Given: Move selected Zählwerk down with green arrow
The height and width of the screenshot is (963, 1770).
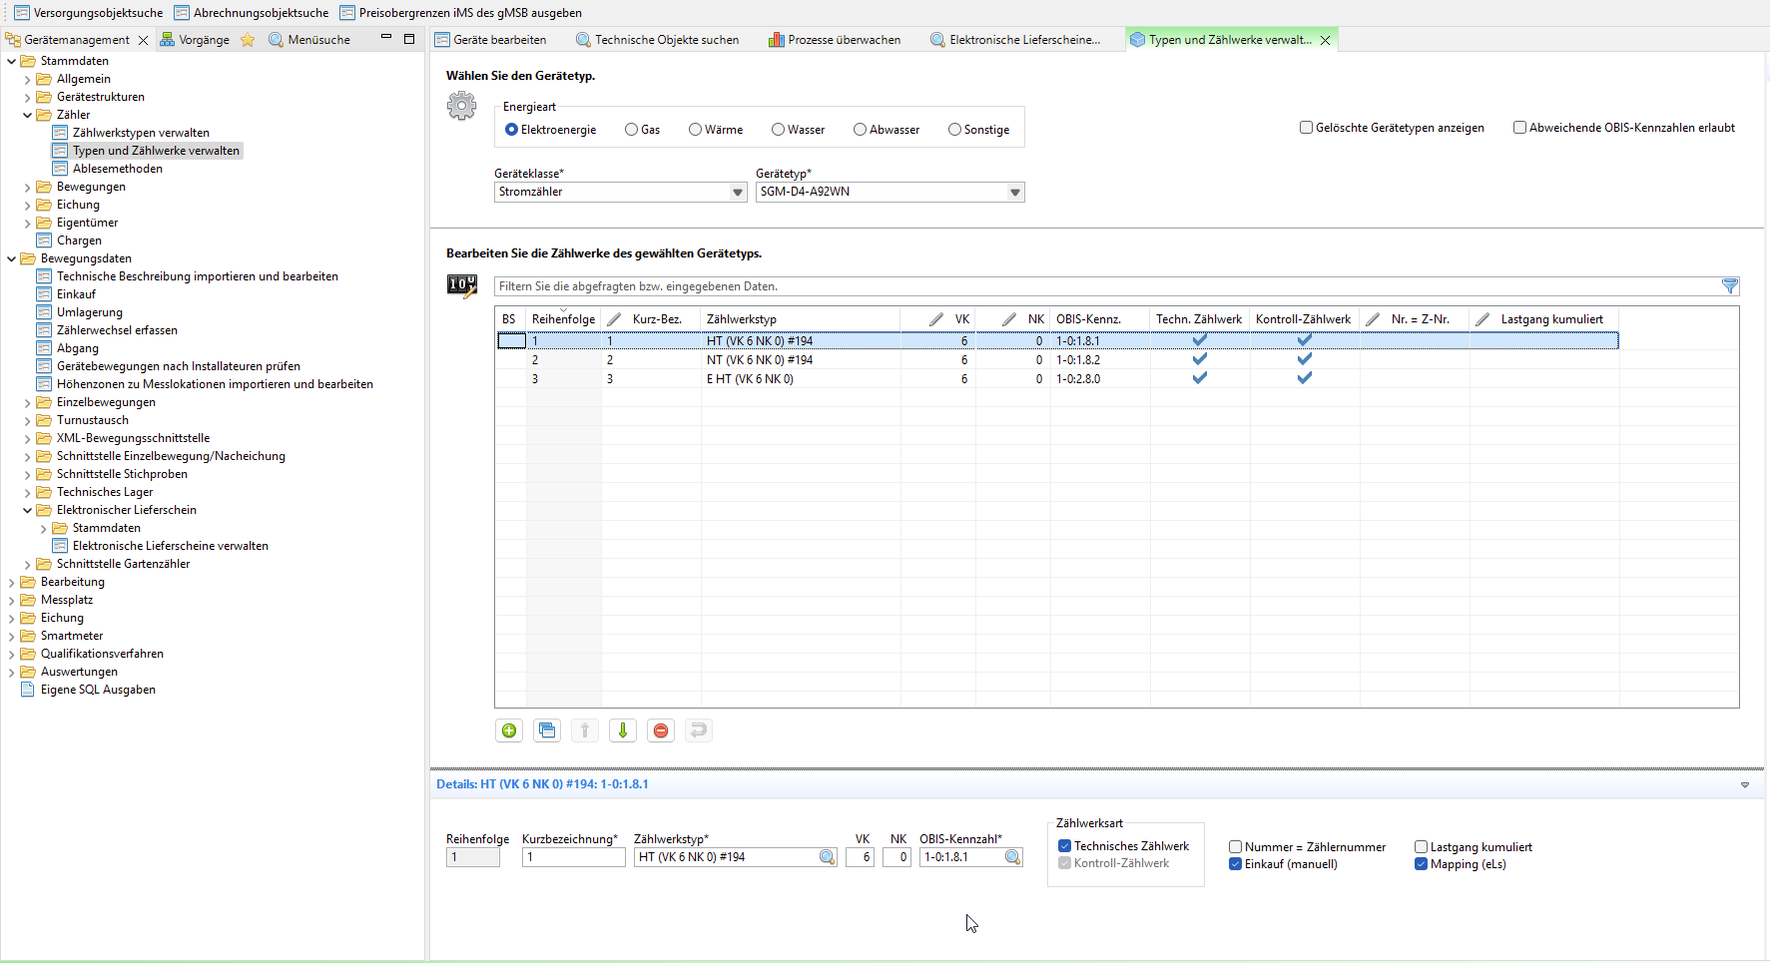Looking at the screenshot, I should pyautogui.click(x=623, y=730).
